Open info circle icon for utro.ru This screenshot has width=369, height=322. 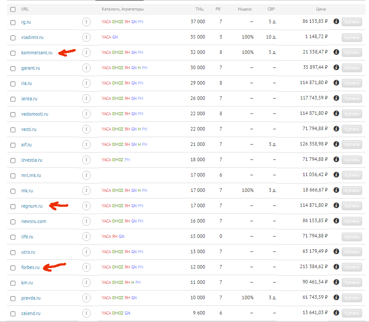tap(86, 252)
